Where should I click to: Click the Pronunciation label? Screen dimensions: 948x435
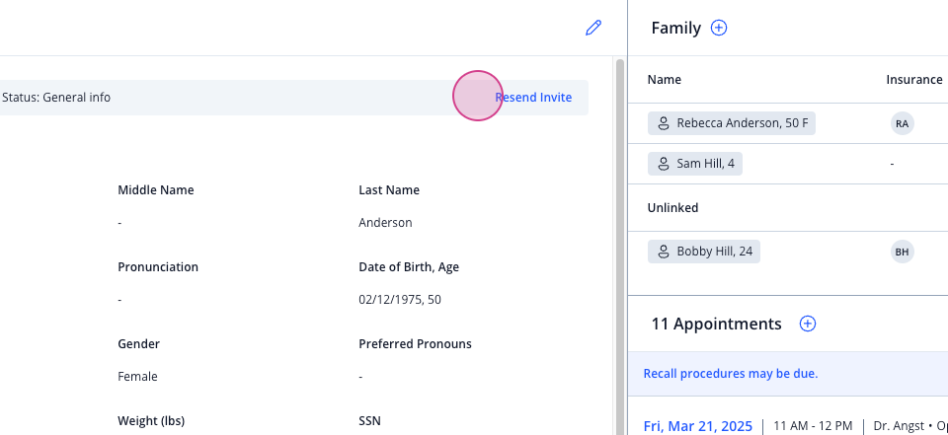pyautogui.click(x=158, y=266)
